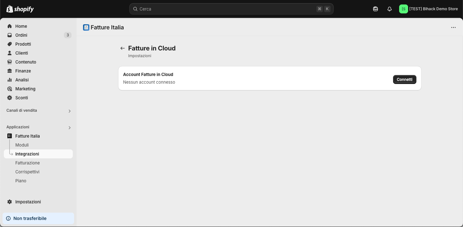Viewport: 463px width, 227px height.
Task: Click the Applicazioni label
Action: 18,127
